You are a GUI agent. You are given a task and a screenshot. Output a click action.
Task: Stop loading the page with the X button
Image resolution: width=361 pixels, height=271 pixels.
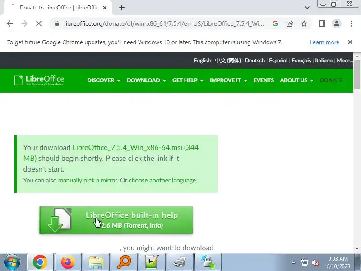tap(39, 23)
